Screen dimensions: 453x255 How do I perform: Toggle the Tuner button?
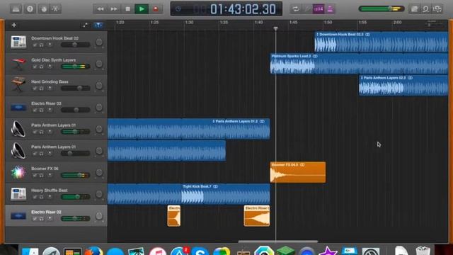[307, 9]
